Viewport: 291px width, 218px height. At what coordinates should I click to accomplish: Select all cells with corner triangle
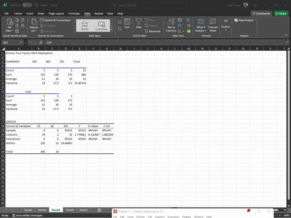pos(3,48)
